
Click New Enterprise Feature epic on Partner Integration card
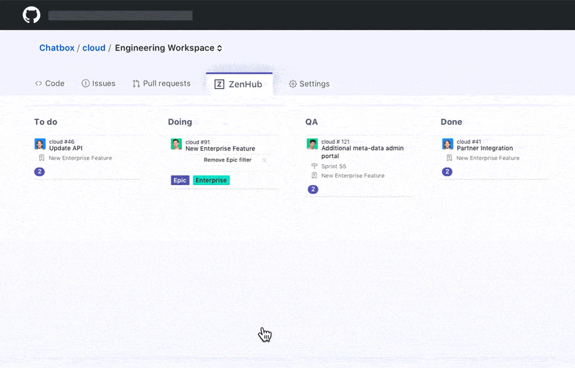click(x=488, y=158)
